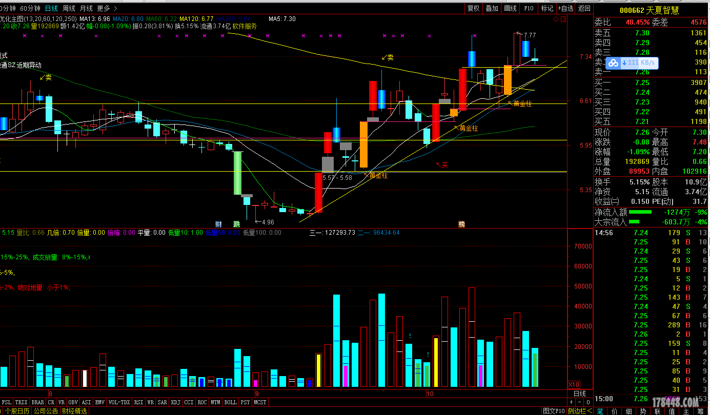Open the 图文F10 page

[554, 411]
